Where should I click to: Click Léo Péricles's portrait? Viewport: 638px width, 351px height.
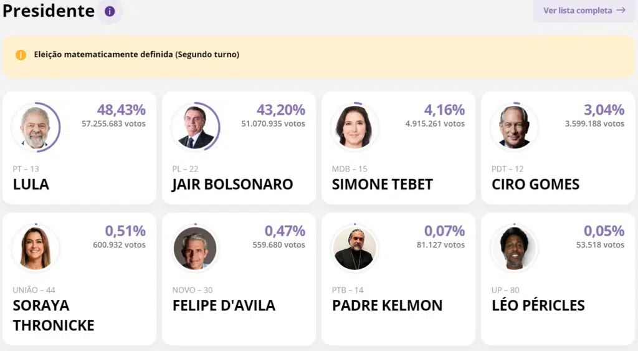[x=513, y=248]
